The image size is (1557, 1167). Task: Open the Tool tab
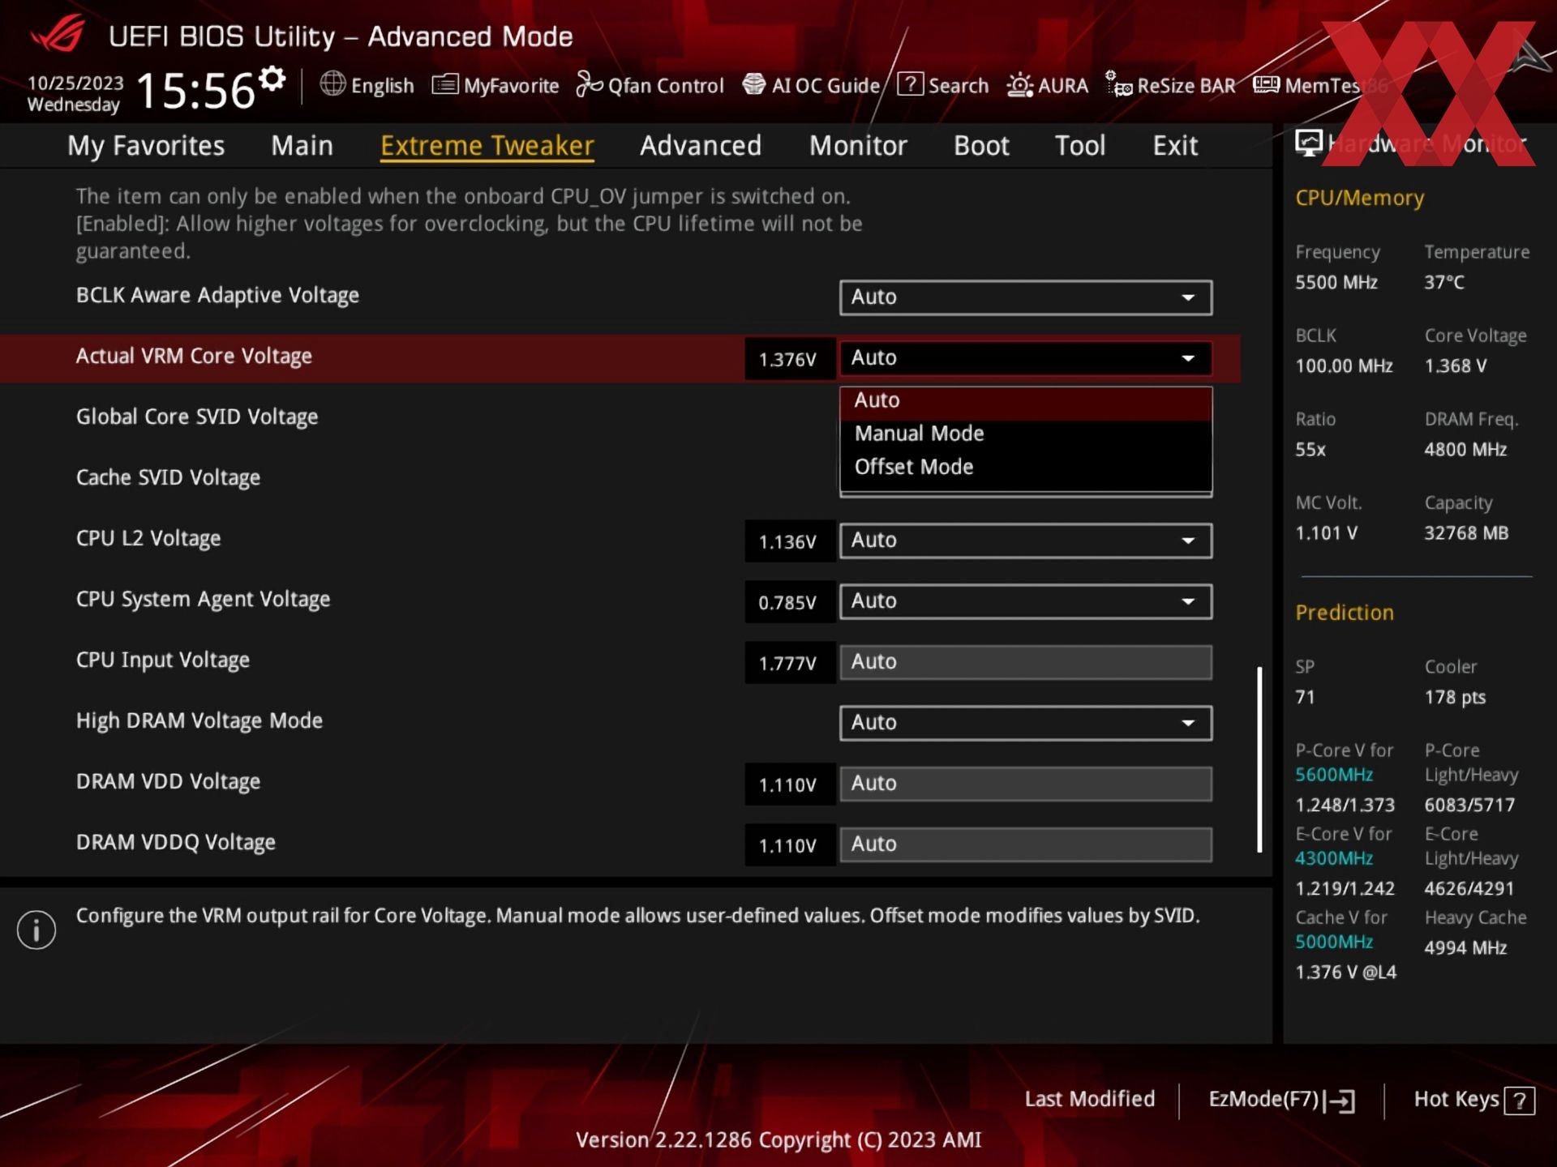tap(1080, 146)
